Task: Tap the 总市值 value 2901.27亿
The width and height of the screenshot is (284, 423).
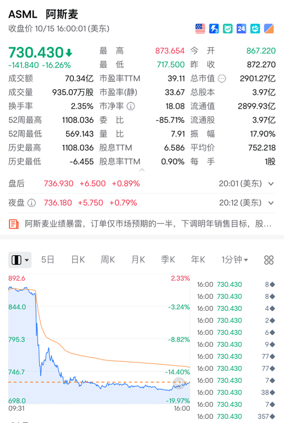Action: [258, 79]
